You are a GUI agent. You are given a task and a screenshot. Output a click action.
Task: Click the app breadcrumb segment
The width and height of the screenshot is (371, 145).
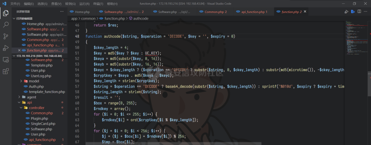coord(74,18)
